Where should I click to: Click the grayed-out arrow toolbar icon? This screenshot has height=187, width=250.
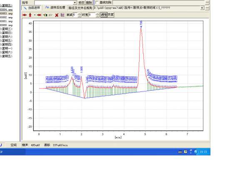pos(50,15)
